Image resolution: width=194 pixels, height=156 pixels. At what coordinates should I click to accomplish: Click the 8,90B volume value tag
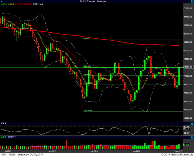[x=187, y=144]
